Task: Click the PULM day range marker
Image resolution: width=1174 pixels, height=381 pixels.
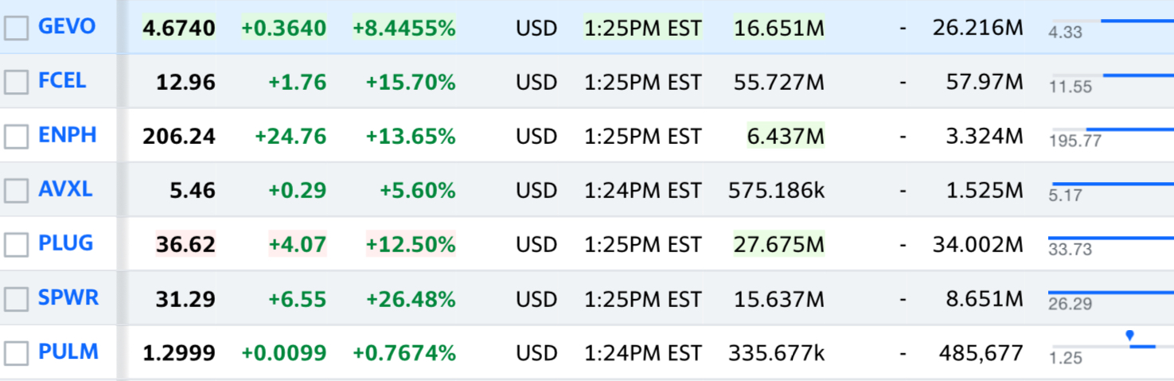Action: tap(1129, 336)
